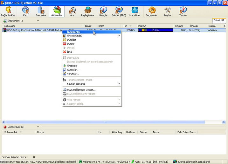Click the archive file icon of O&O.Defrag row
228x164 pixels.
pos(5,30)
